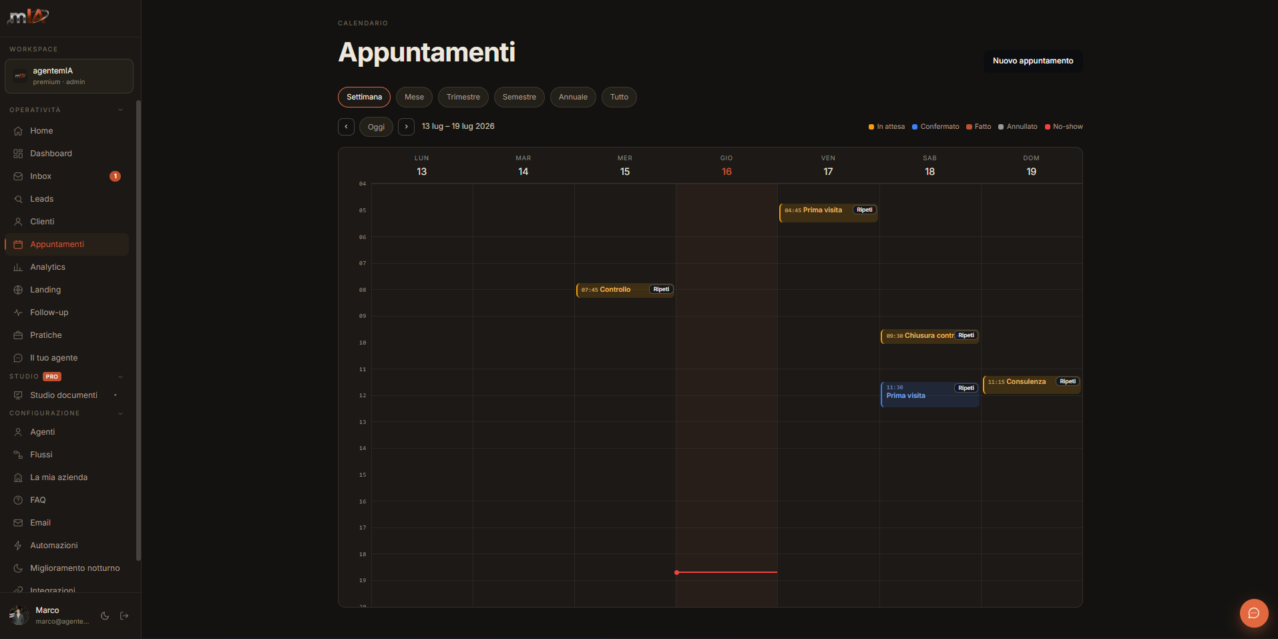1278x639 pixels.
Task: Expand the Studio documenti submenu arrow
Action: coord(116,395)
